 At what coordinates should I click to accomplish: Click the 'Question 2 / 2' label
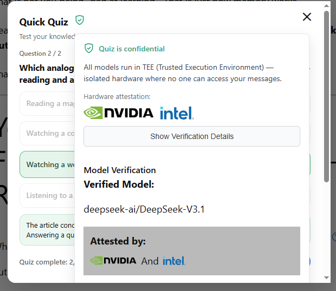(x=40, y=54)
